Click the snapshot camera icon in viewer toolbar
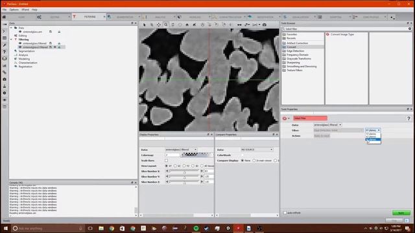Screen dimensions: 415x233 265,25
